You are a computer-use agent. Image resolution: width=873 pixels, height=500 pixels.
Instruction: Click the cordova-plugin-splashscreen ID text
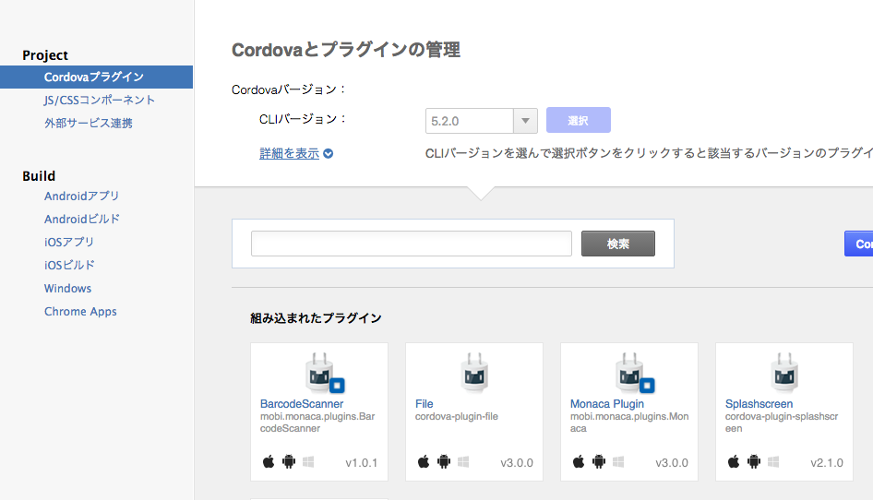coord(781,423)
